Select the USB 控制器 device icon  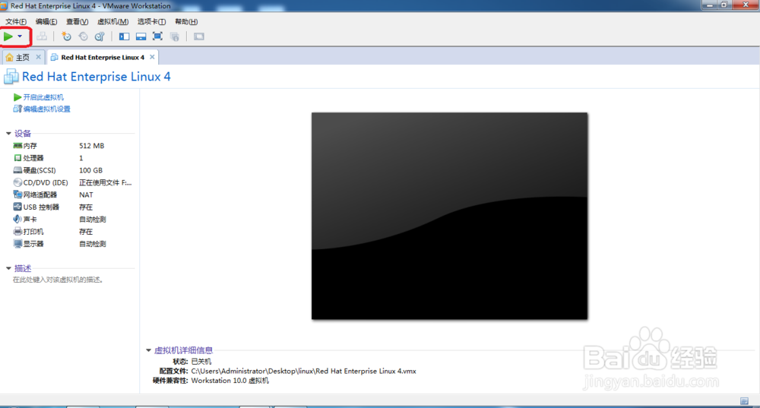tap(17, 207)
